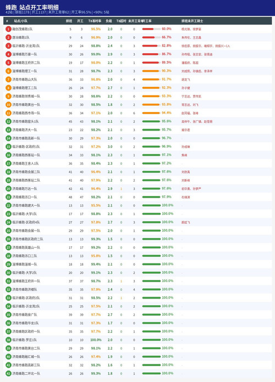
Task: Select the orange rank 11 badge
Action: click(x=9, y=113)
